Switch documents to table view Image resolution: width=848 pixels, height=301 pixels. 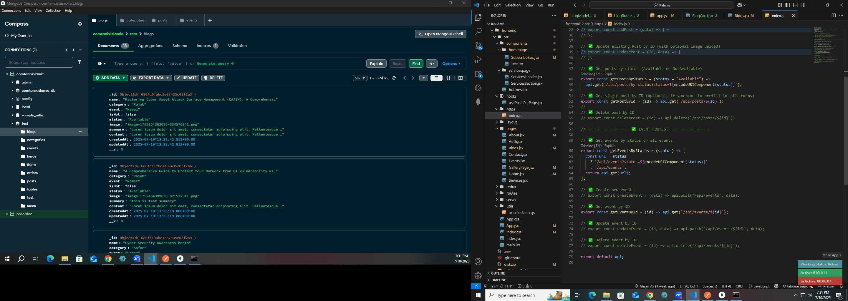coord(460,78)
